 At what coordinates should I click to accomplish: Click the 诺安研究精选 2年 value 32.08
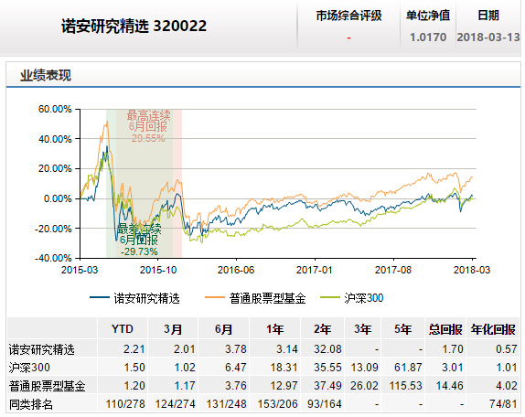coord(327,349)
